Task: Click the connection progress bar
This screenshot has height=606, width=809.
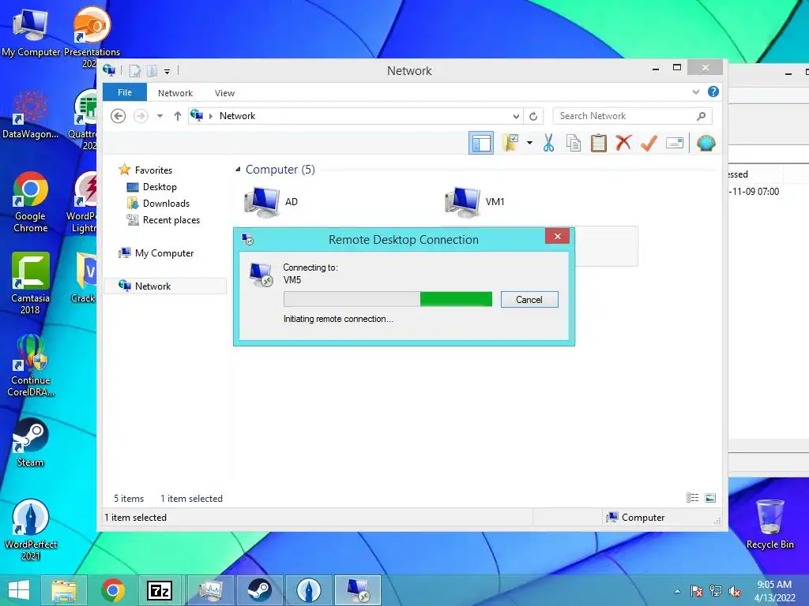Action: point(387,299)
